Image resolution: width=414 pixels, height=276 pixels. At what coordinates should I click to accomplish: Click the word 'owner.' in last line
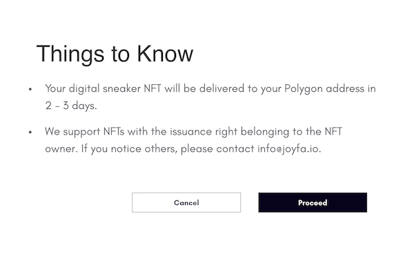[x=61, y=149]
